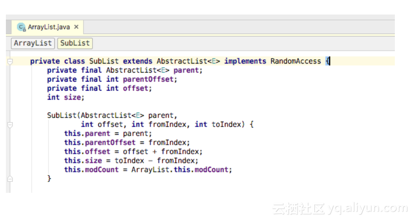Click 'this.modCount' on the left side
Viewport: 413px width, 220px height.
pos(92,170)
